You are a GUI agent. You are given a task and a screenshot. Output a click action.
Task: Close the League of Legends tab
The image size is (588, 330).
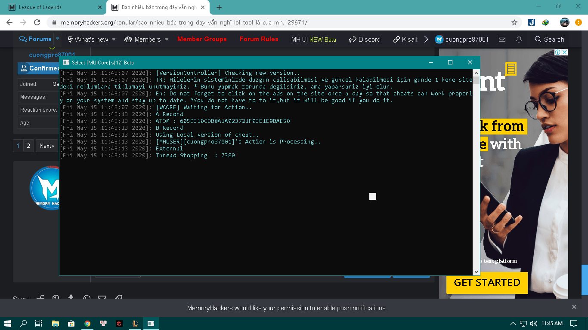100,7
